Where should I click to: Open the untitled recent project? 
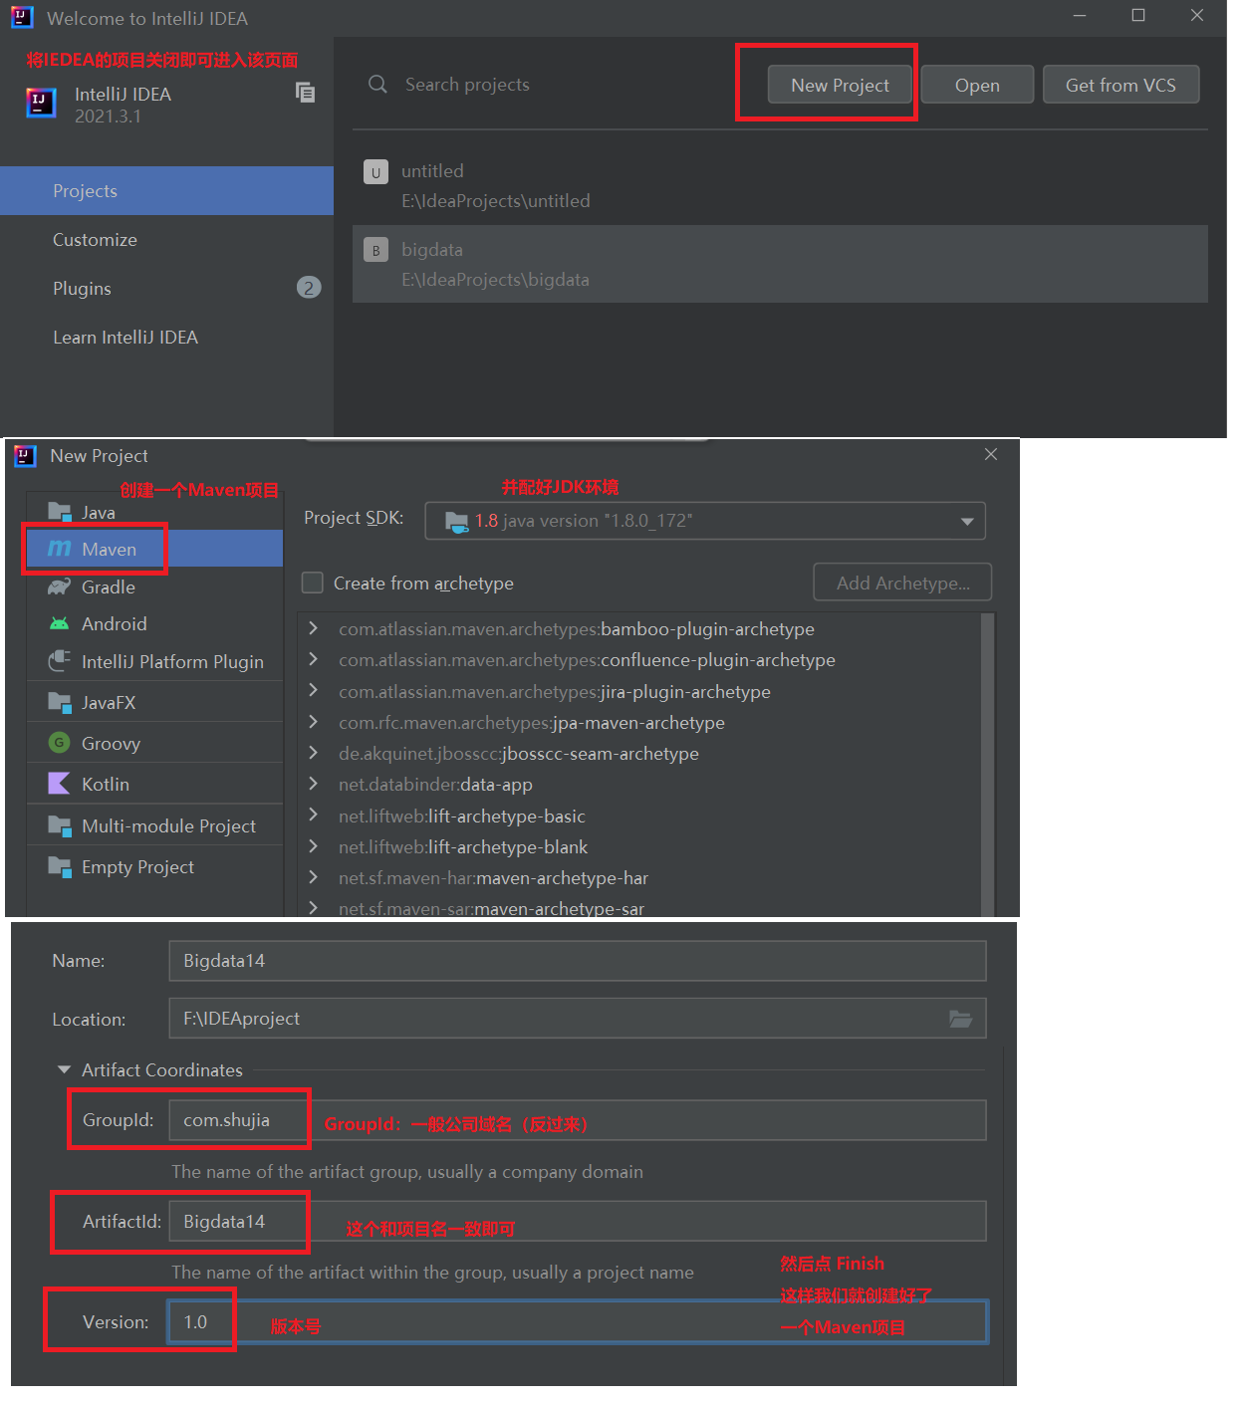point(780,185)
